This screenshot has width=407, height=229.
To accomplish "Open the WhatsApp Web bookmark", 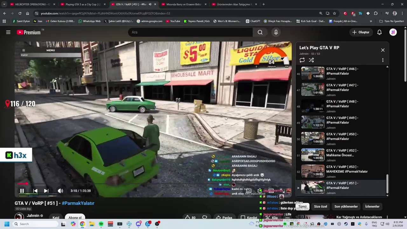I will [89, 21].
